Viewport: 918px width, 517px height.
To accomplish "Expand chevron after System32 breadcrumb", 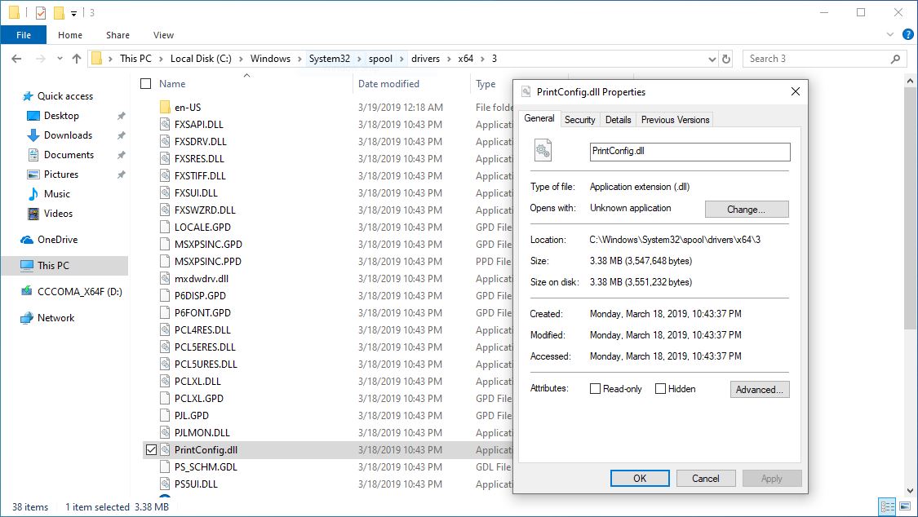I will pyautogui.click(x=360, y=59).
